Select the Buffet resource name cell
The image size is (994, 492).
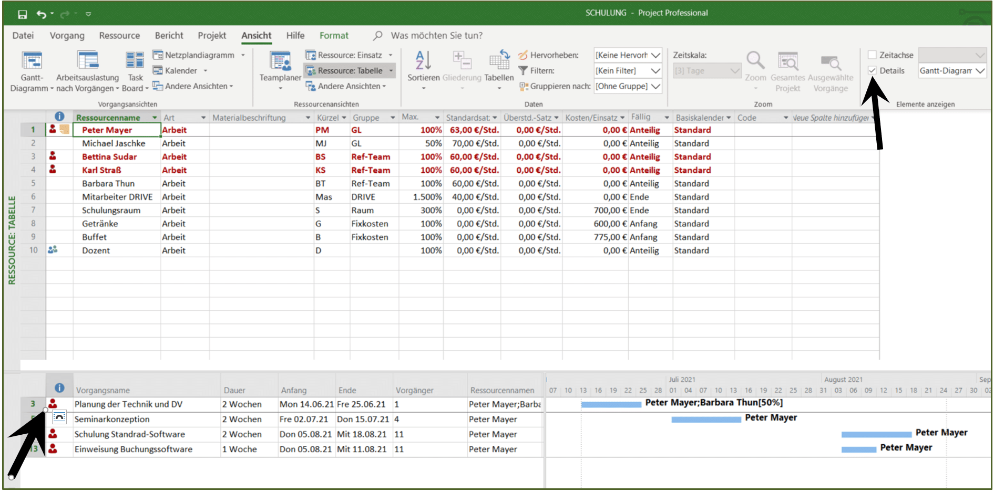pos(117,237)
